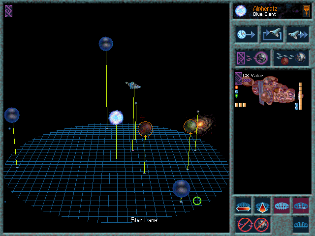The image size is (315, 236).
Task: Click the orange emblem in the Alpheratz header
Action: pyautogui.click(x=306, y=11)
